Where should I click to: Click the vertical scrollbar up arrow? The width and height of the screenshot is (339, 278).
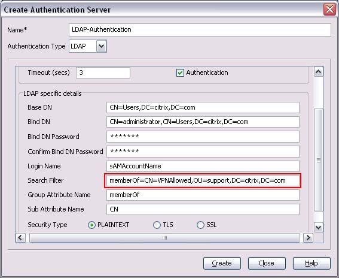tap(318, 72)
